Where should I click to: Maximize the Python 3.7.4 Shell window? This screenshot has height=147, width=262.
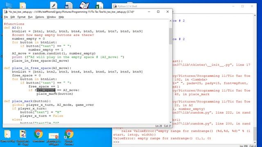(243, 6)
